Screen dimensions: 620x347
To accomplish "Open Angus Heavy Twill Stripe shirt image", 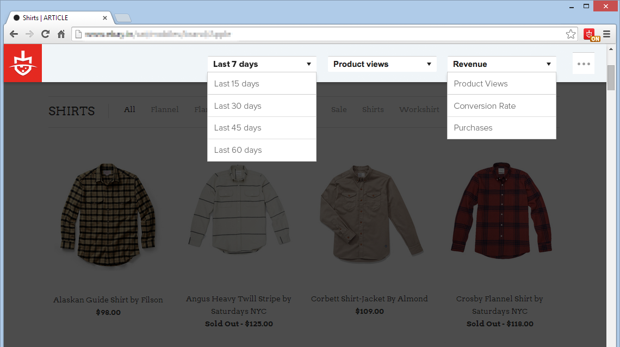I will point(239,210).
